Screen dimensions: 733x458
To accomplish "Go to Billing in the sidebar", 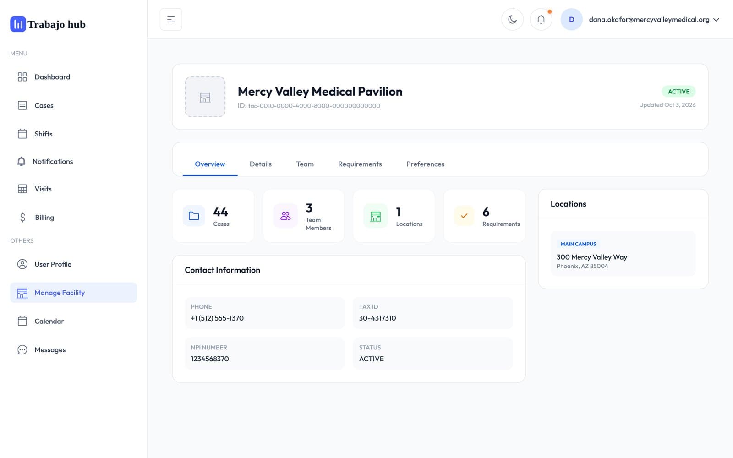I will [73, 217].
